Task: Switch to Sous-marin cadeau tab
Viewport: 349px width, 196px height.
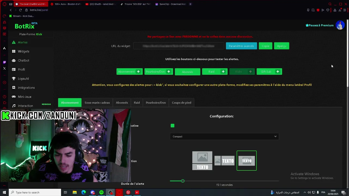Action: (97, 103)
